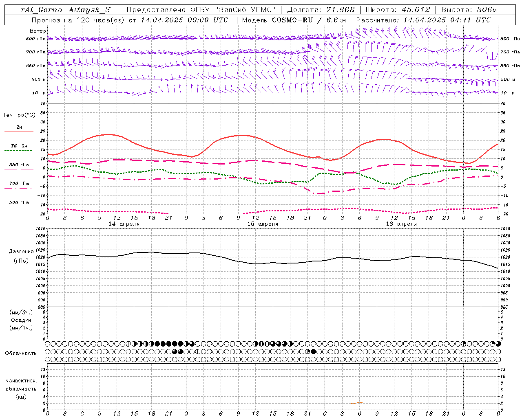Click the Td 2м dew point legend entry
The image size is (522, 417).
point(19,146)
